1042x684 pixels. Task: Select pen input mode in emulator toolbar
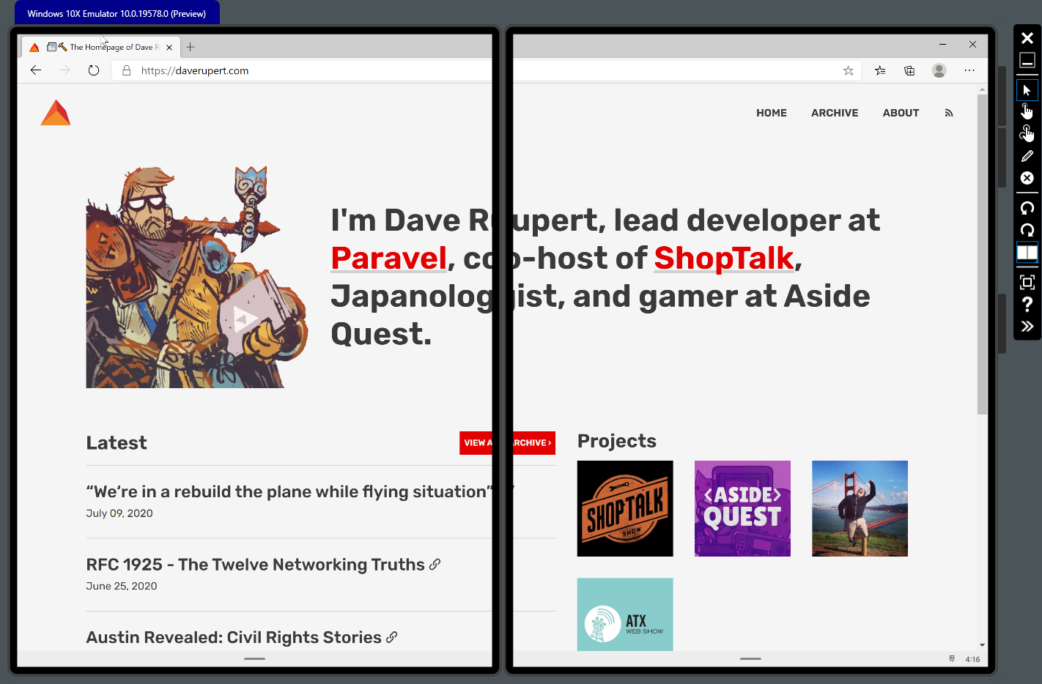click(1027, 156)
